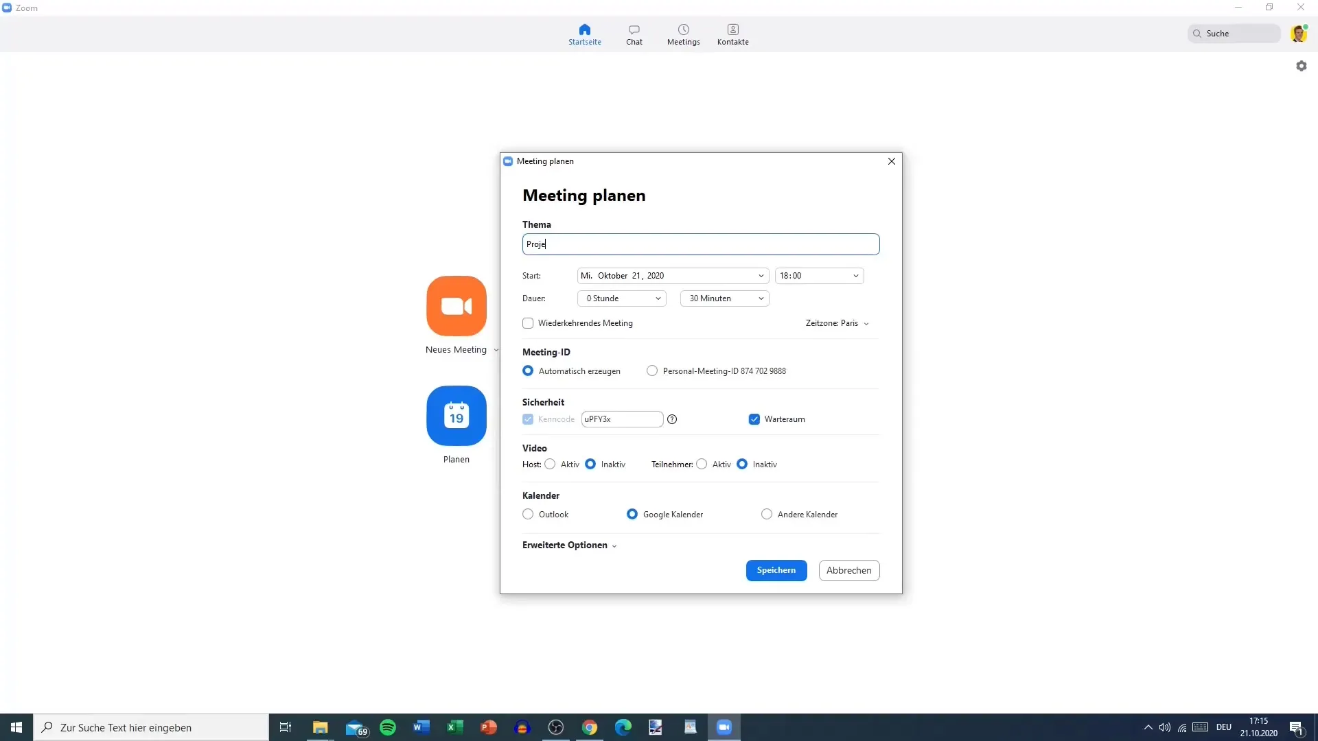Click the Zoom camera icon for new meeting
The height and width of the screenshot is (741, 1318).
(x=456, y=306)
